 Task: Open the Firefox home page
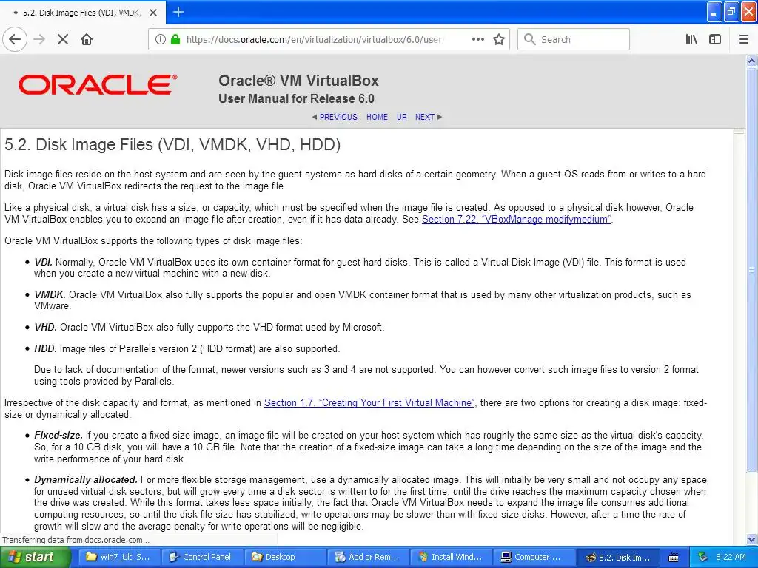pos(87,40)
